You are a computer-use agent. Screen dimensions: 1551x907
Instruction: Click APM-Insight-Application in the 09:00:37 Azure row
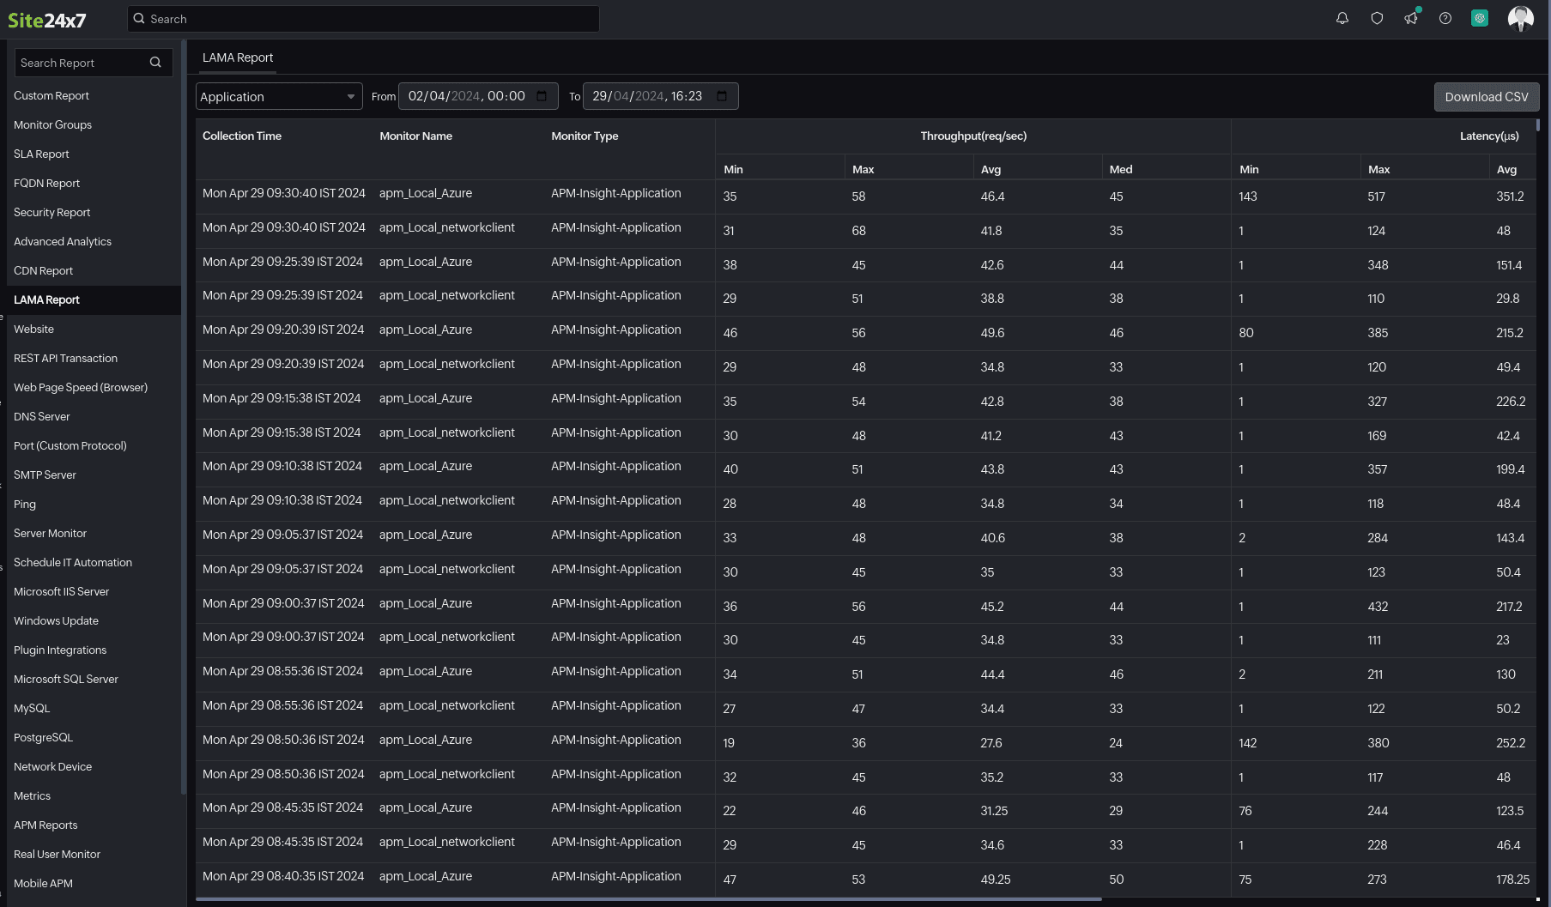[x=616, y=603]
